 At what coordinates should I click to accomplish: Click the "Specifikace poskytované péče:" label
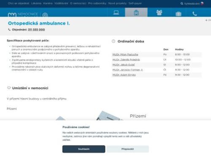pyautogui.click(x=28, y=40)
